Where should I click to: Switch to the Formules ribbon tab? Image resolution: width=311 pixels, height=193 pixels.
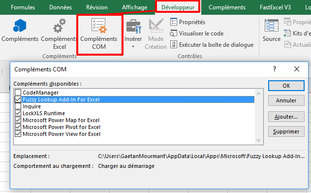[23, 7]
